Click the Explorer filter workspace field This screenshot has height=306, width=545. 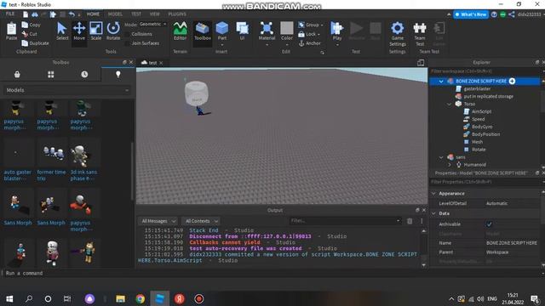(485, 71)
